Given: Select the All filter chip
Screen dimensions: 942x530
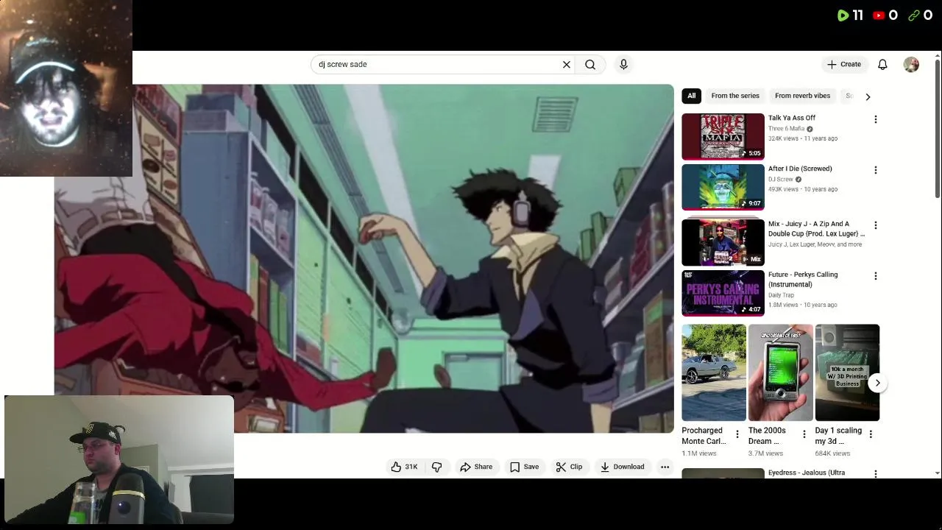Looking at the screenshot, I should [691, 96].
